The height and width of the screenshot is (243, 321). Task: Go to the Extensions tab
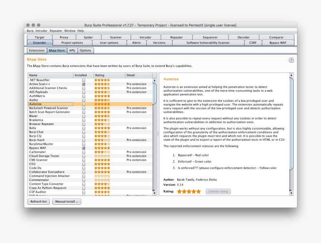pos(37,50)
